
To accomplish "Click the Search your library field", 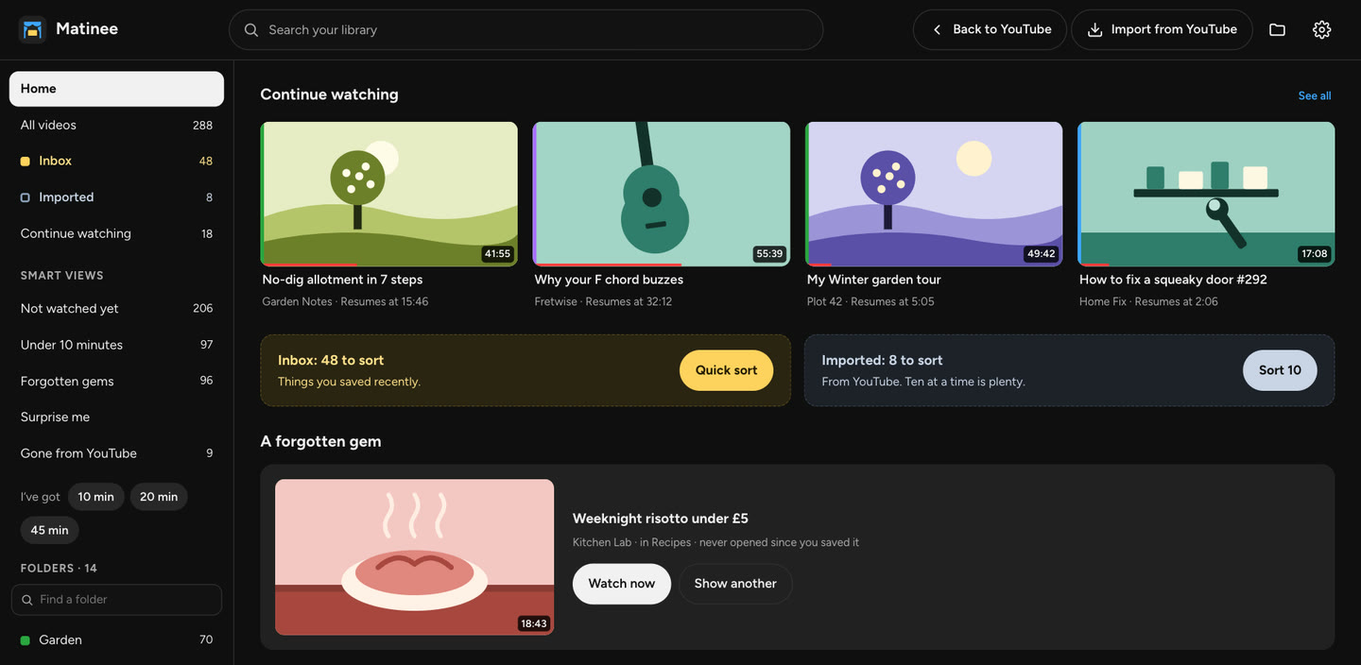I will coord(525,29).
